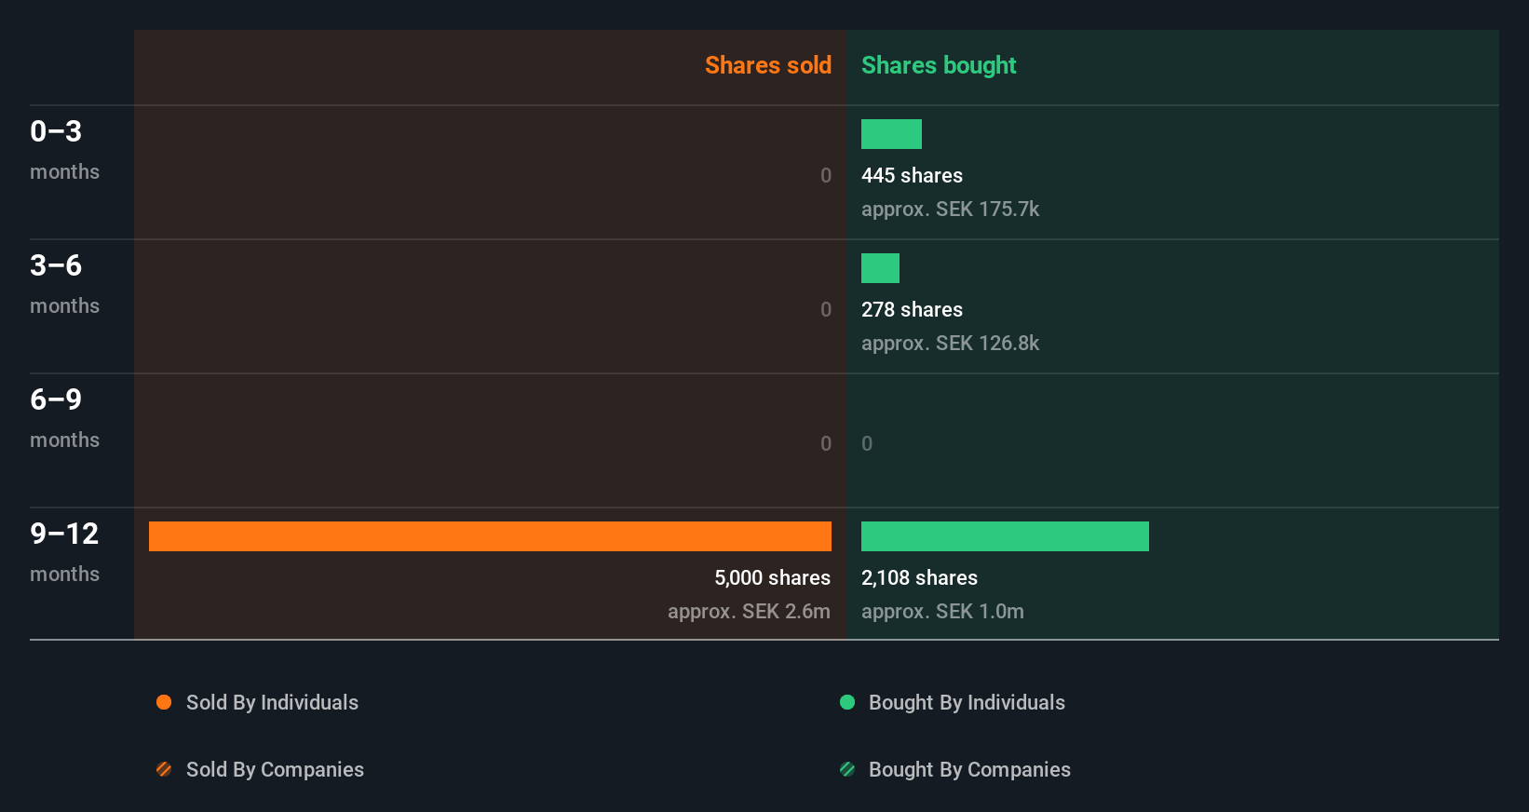
Task: Click the 3–6 months row label
Action: [x=64, y=284]
